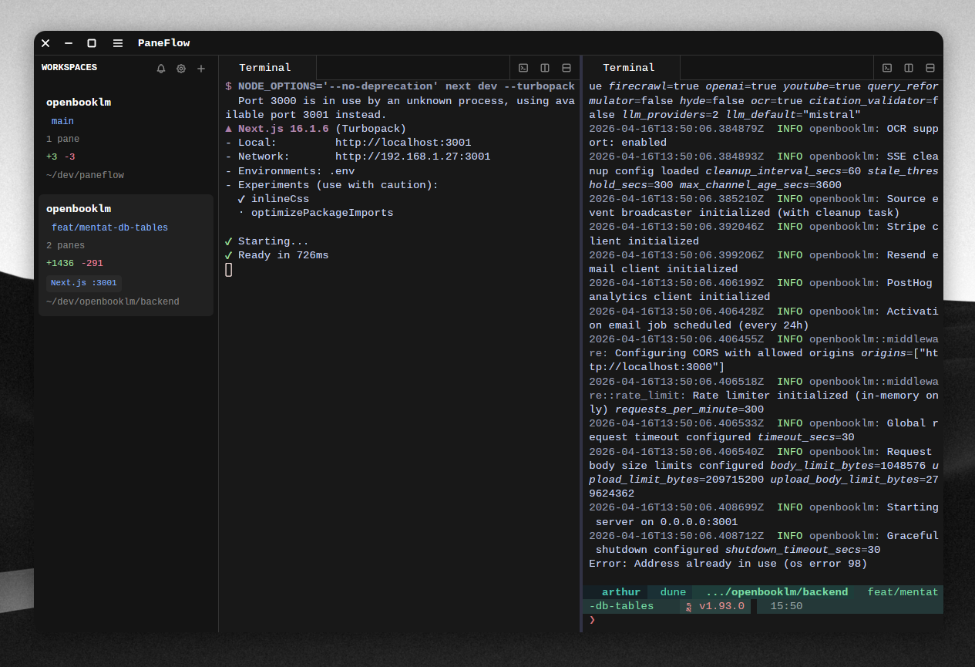Split the right pane horizontally
975x667 pixels.
(x=930, y=67)
